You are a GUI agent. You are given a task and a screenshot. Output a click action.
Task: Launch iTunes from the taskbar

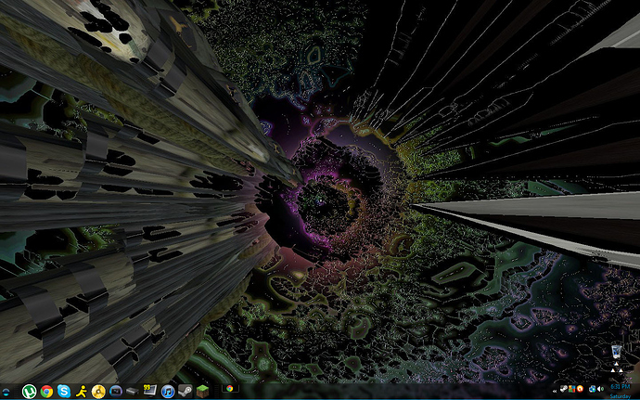tap(168, 392)
